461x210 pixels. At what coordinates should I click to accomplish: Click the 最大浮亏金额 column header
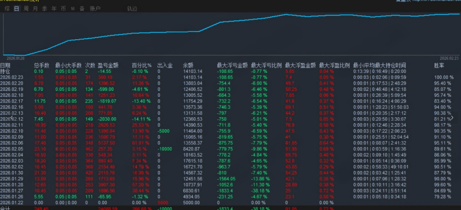coord(232,65)
